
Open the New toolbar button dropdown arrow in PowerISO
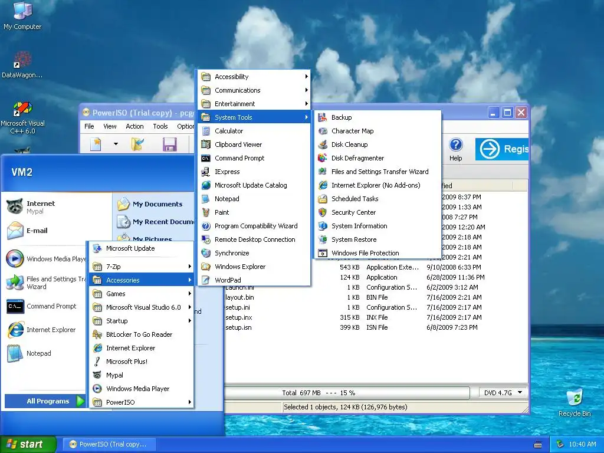point(116,144)
